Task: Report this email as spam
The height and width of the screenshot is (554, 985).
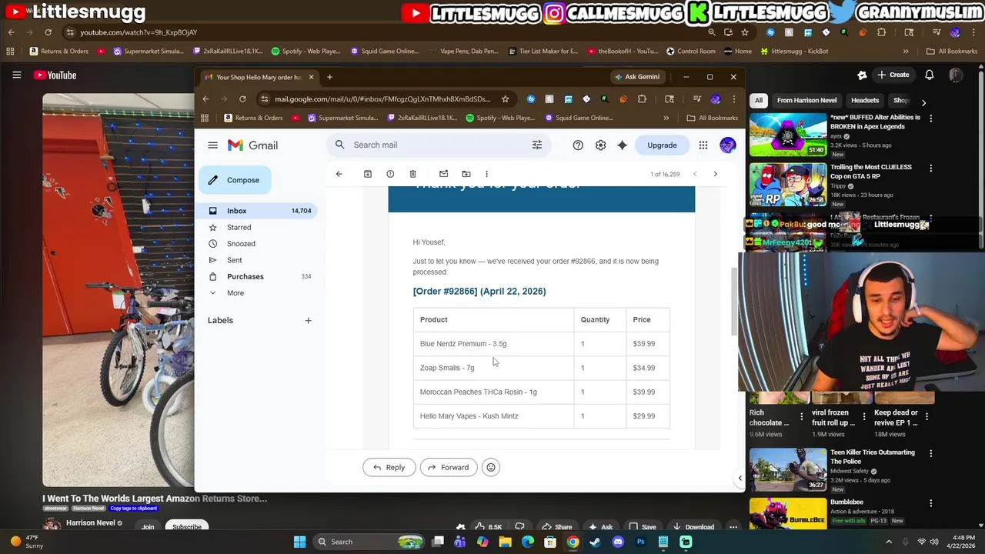Action: pyautogui.click(x=390, y=174)
